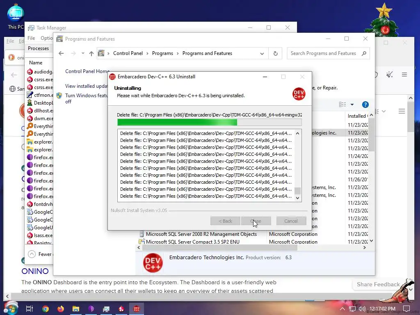Switch to Processes tab in Task Manager
The width and height of the screenshot is (420, 315).
point(38,48)
